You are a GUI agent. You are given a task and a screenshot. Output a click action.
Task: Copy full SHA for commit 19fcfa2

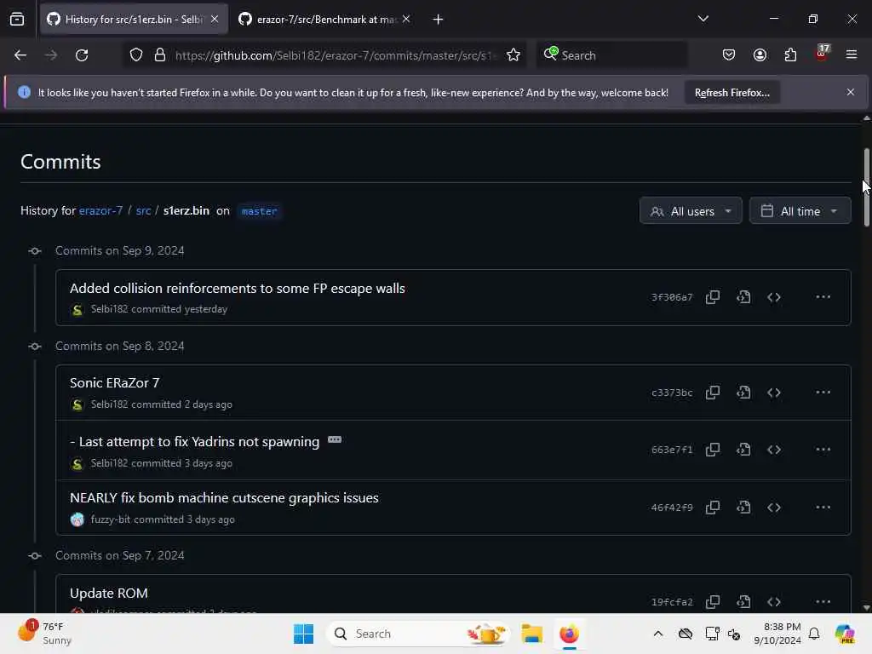click(713, 602)
